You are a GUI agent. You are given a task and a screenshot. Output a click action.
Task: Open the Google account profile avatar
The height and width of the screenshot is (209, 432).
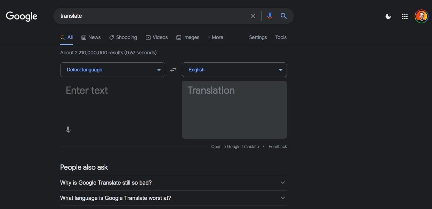(x=421, y=16)
